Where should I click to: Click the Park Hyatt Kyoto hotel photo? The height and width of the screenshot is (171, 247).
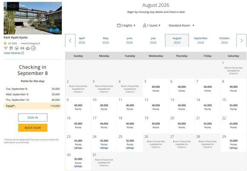[33, 18]
